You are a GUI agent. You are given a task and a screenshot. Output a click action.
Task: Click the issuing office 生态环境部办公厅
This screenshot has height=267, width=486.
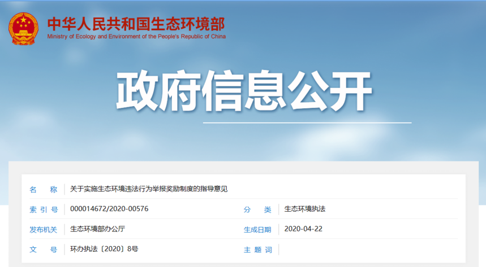[x=98, y=229]
